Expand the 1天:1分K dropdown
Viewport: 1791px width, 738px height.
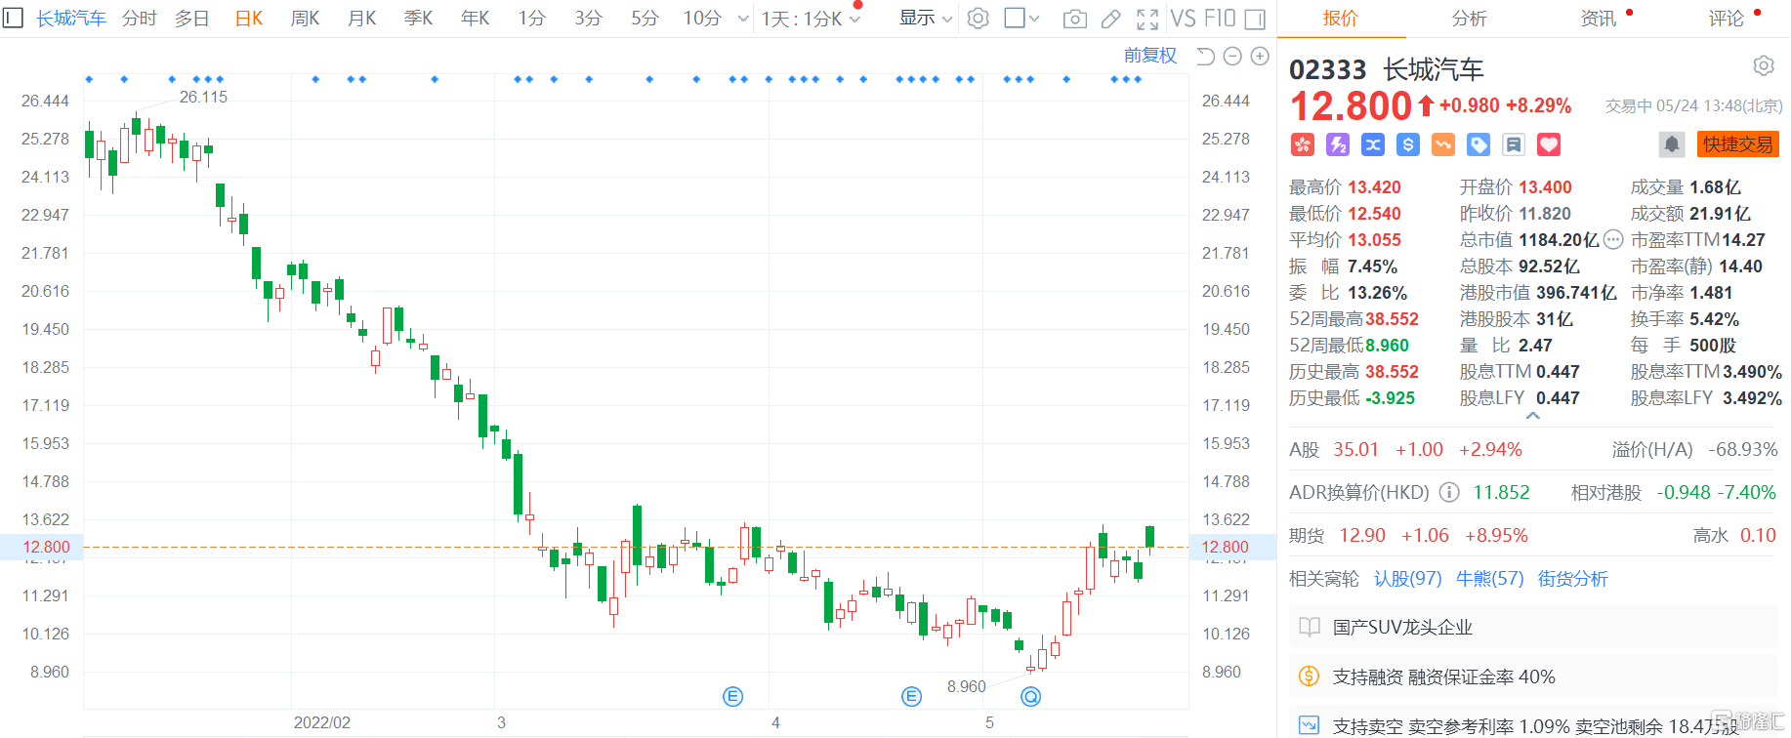tap(811, 19)
